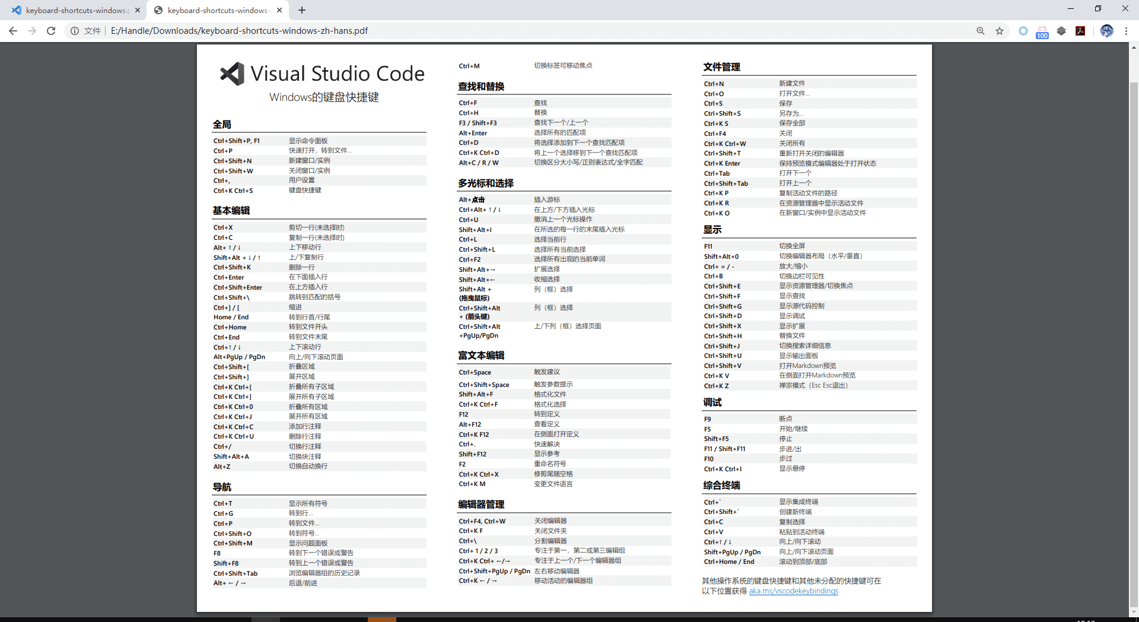Click the 'F9' 断点 row
The width and height of the screenshot is (1139, 622).
[810, 419]
